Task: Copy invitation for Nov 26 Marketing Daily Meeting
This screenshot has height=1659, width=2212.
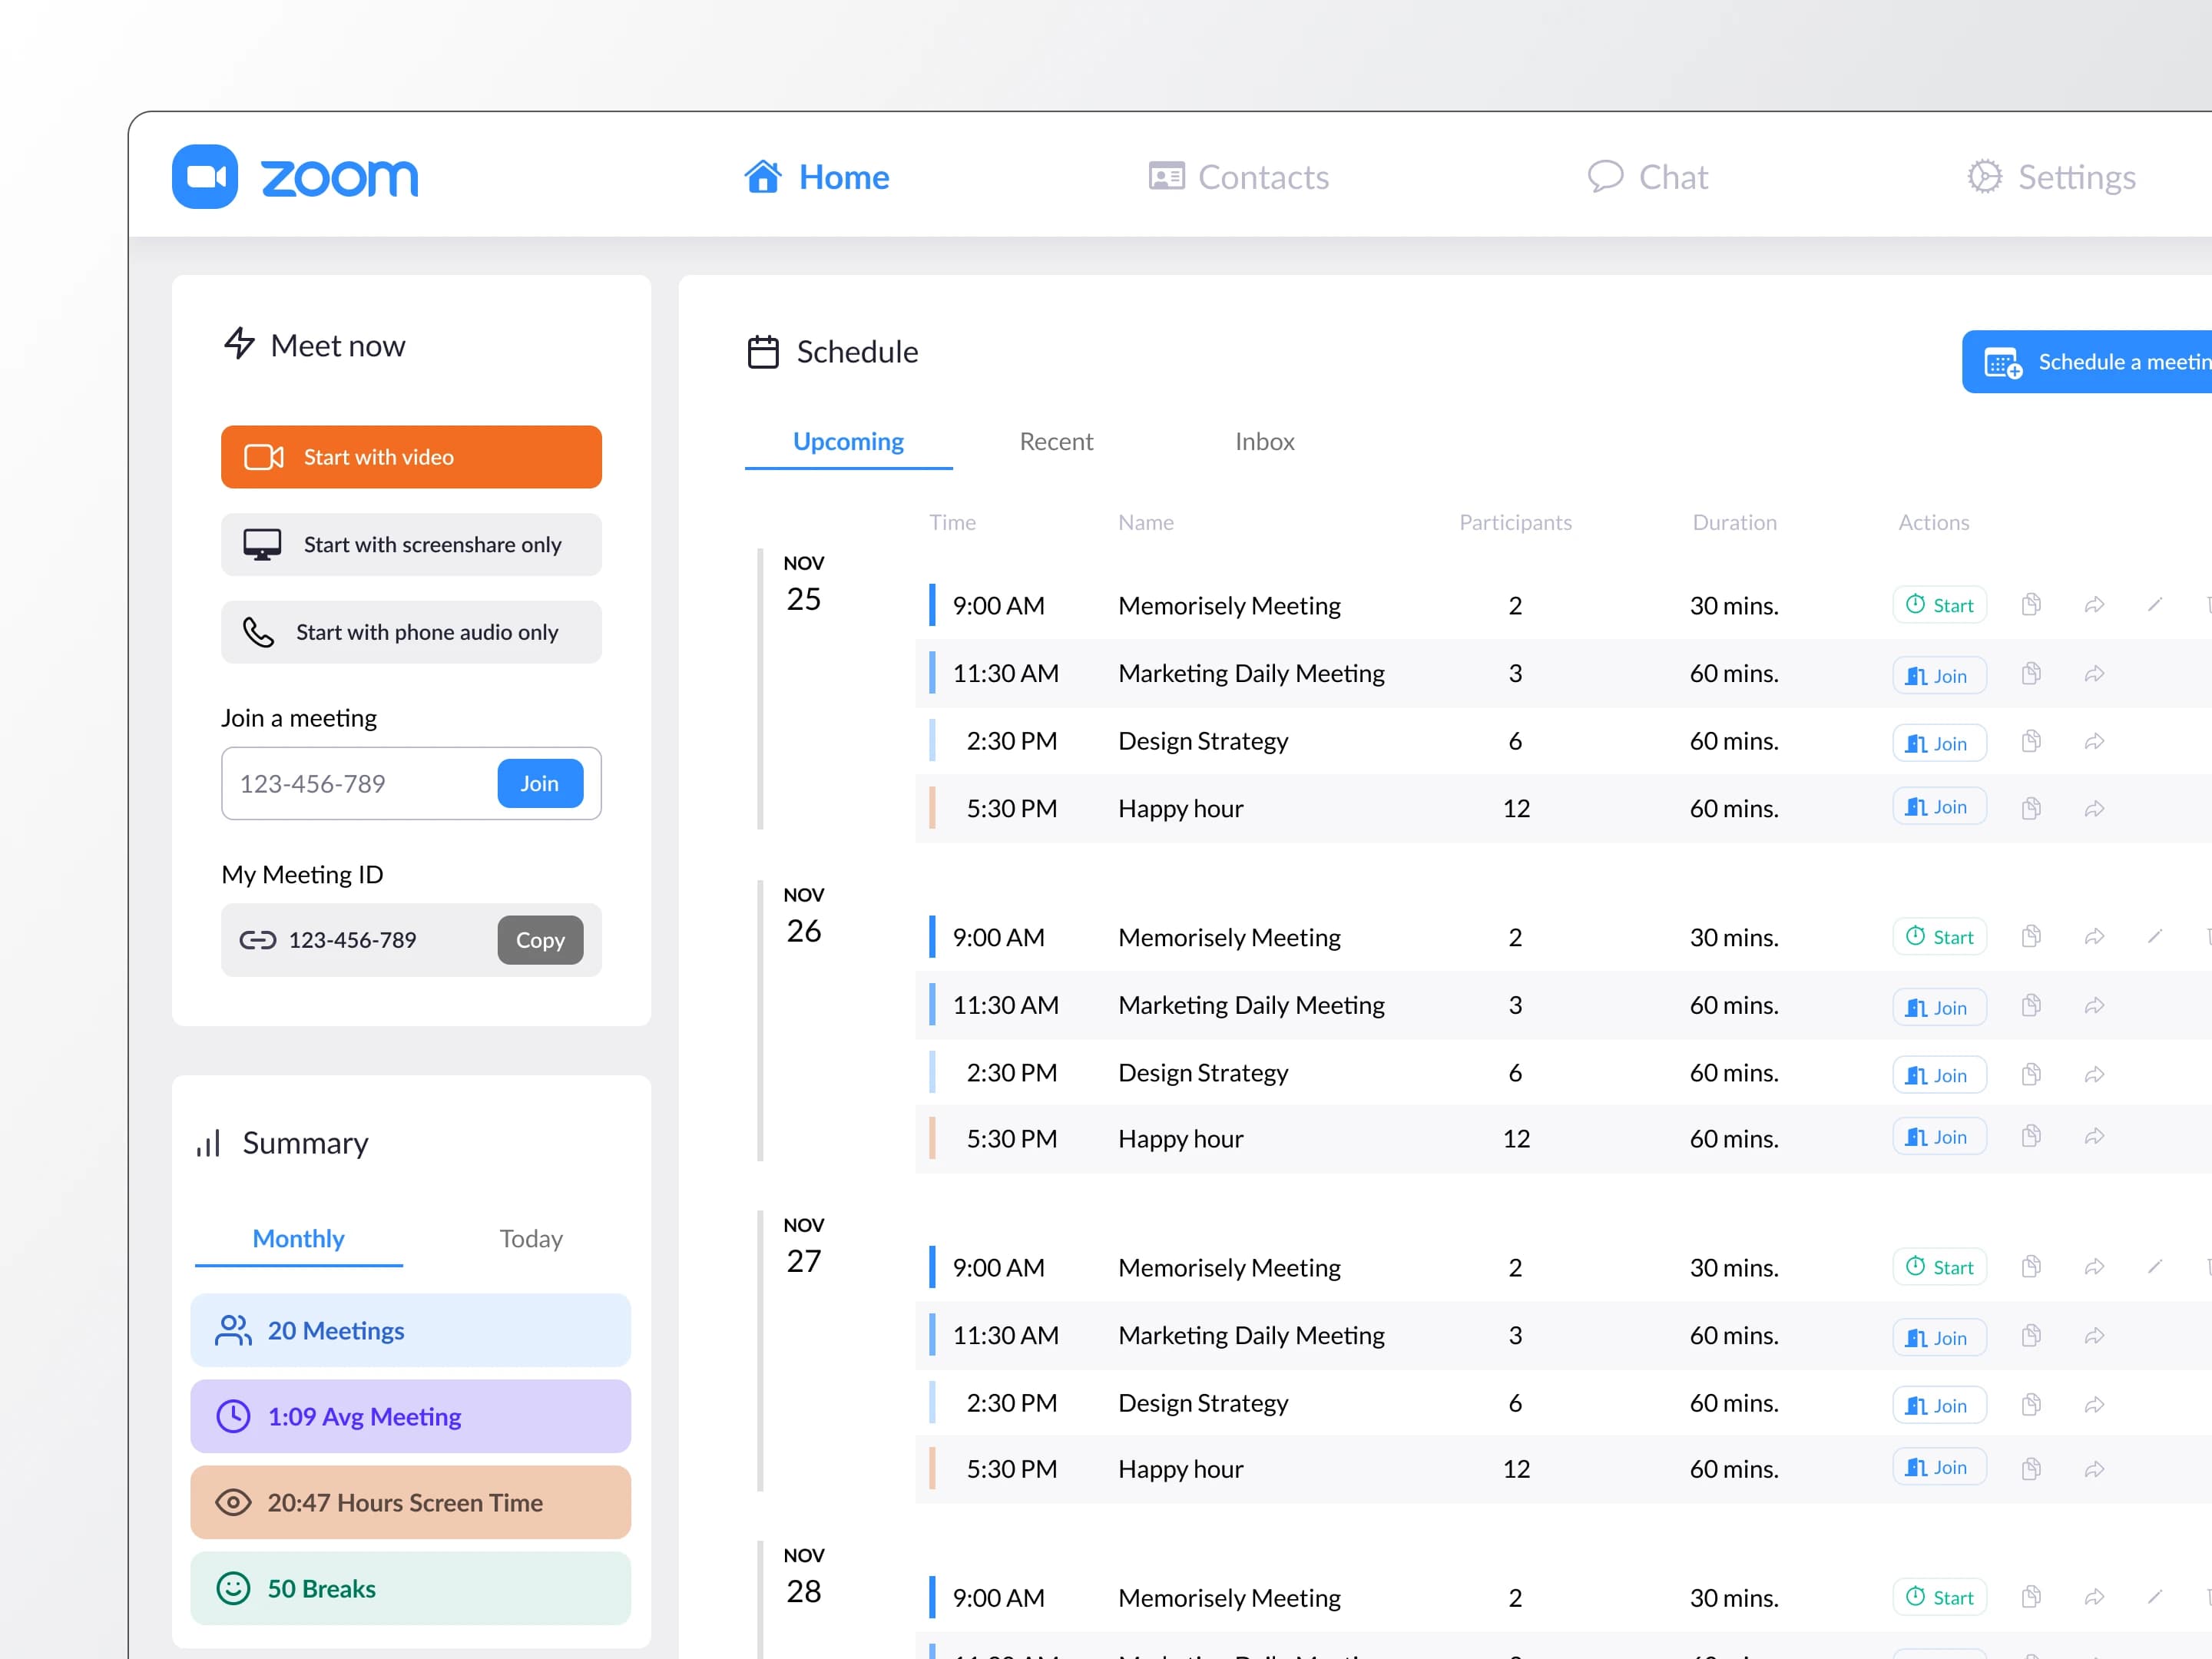Action: pyautogui.click(x=2031, y=1006)
